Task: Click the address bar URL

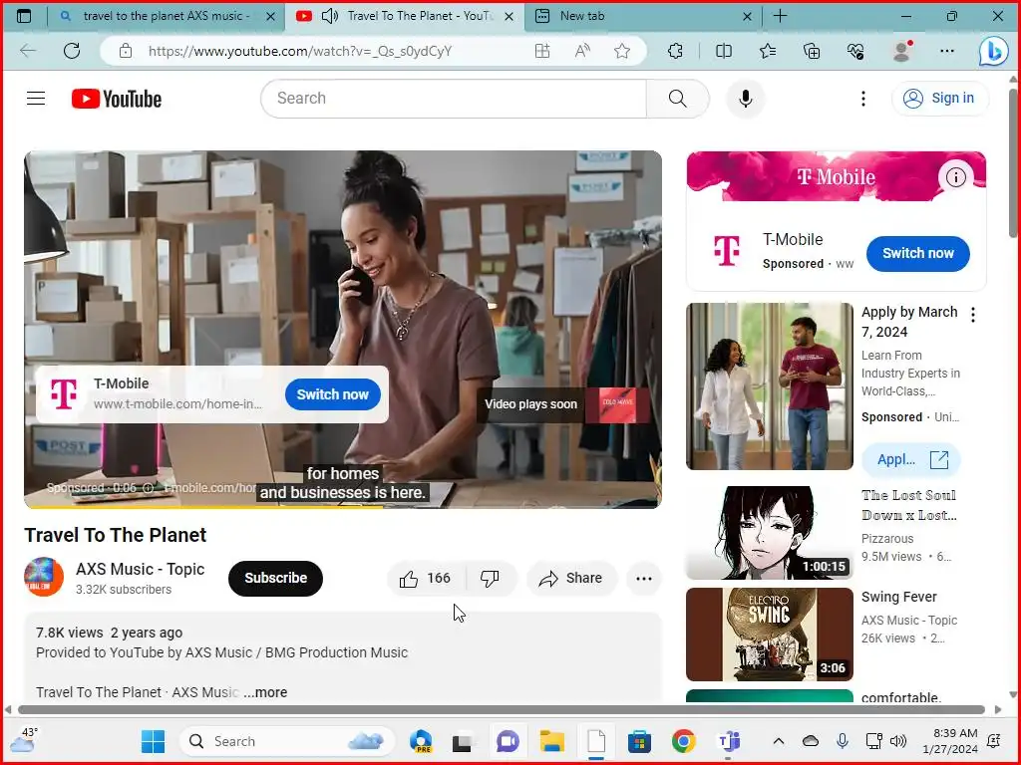Action: 300,51
